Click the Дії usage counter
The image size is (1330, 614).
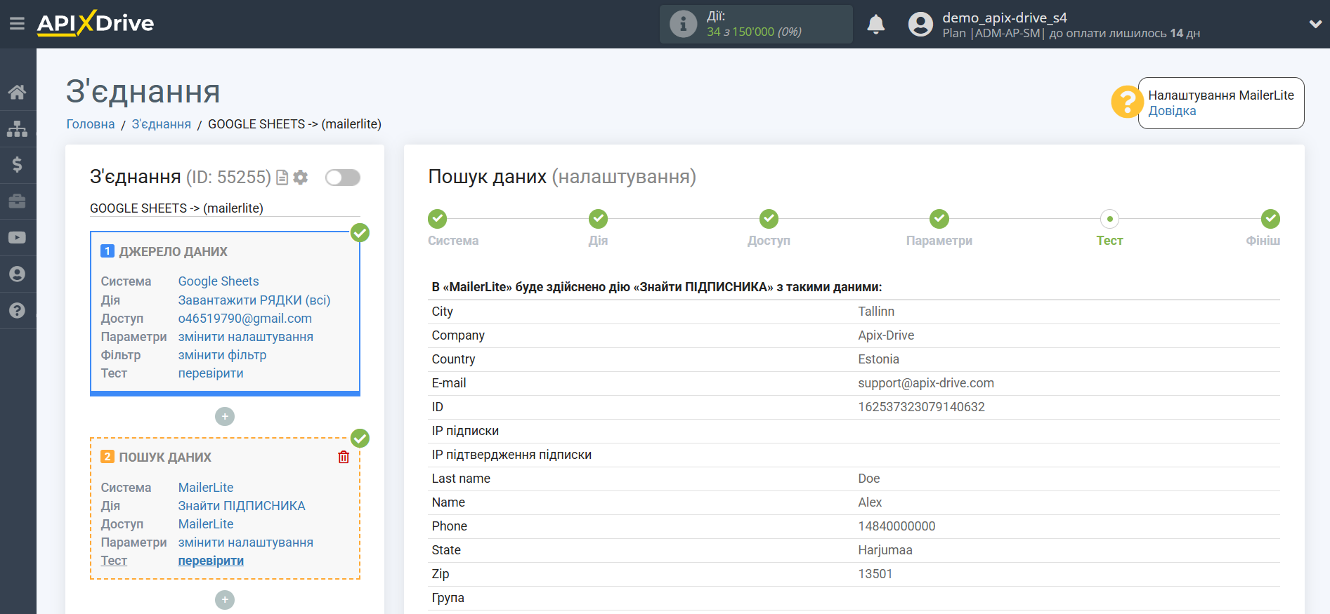pyautogui.click(x=756, y=24)
